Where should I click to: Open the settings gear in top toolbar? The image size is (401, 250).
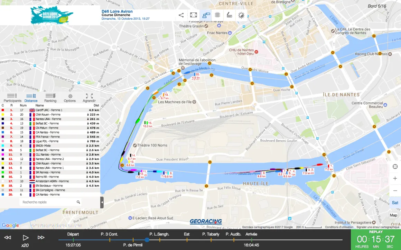click(241, 15)
